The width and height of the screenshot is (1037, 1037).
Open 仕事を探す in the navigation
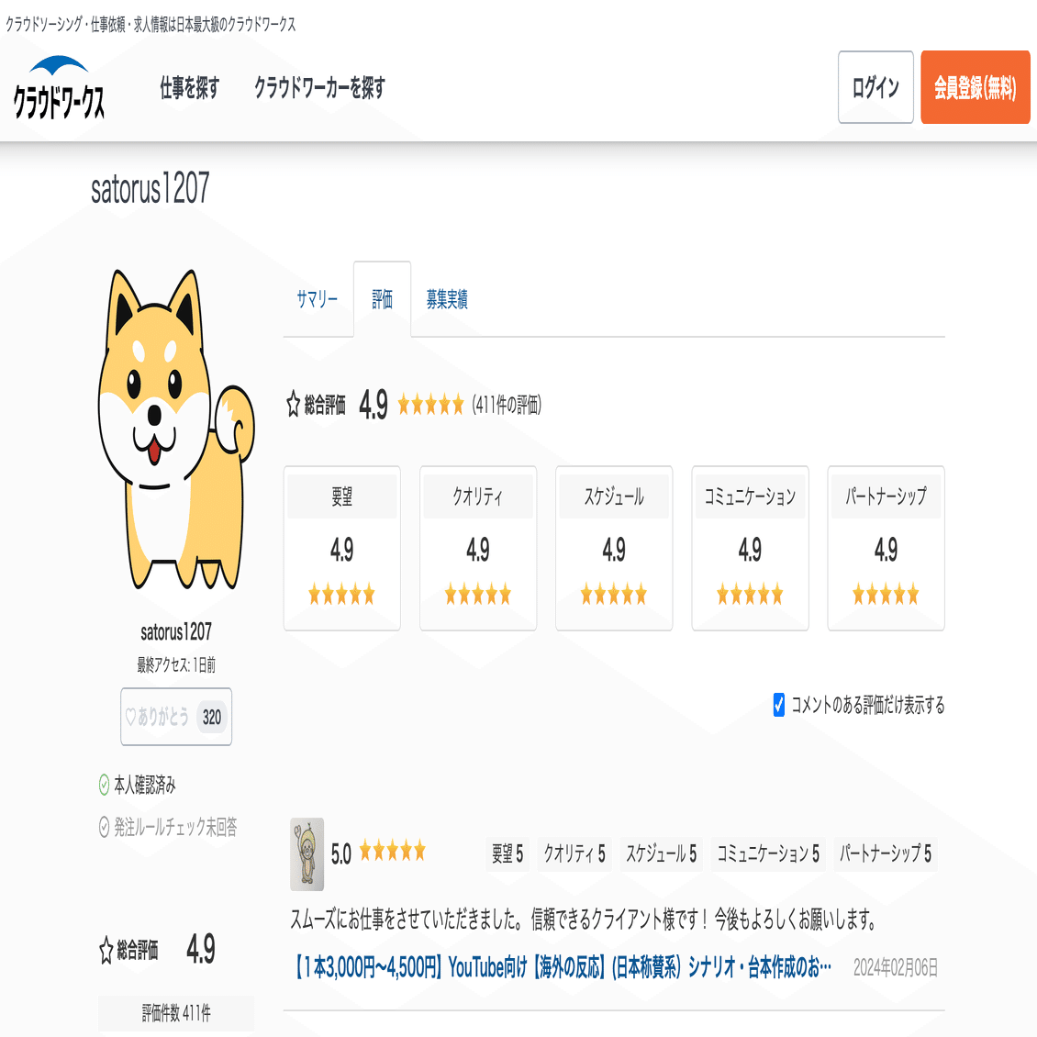(x=190, y=88)
